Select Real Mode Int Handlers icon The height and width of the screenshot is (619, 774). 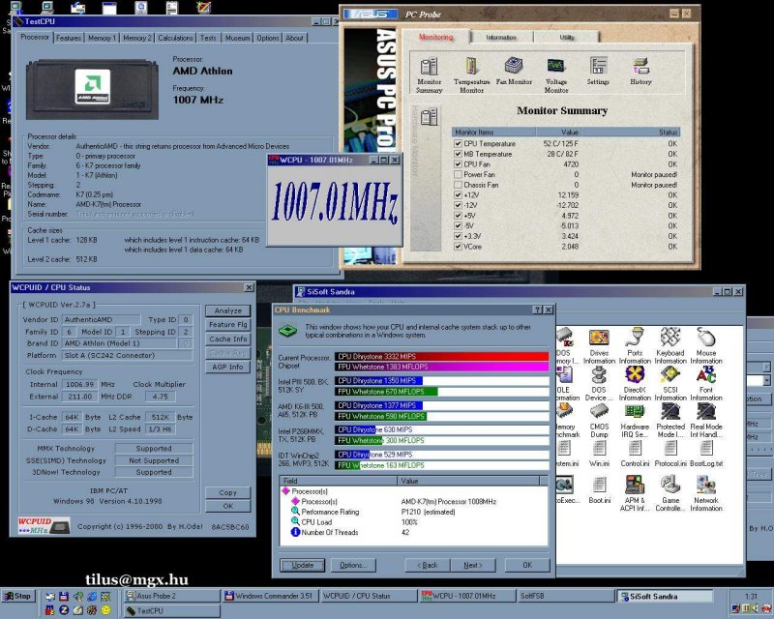point(706,421)
